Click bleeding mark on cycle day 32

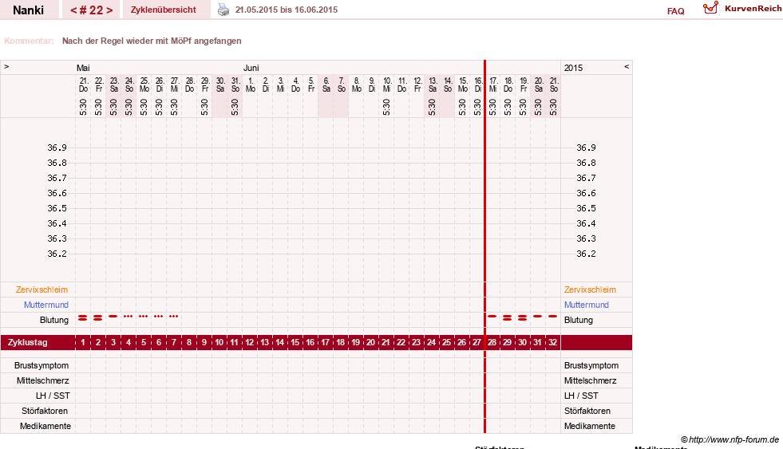click(x=553, y=317)
